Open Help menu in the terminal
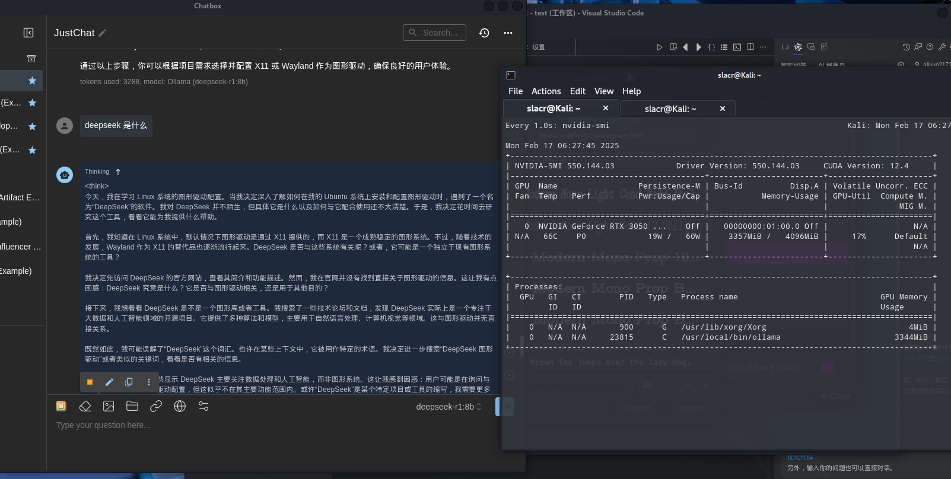951x479 pixels. point(631,91)
